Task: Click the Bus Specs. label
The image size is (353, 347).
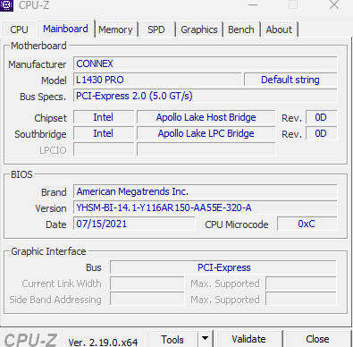Action: (43, 97)
